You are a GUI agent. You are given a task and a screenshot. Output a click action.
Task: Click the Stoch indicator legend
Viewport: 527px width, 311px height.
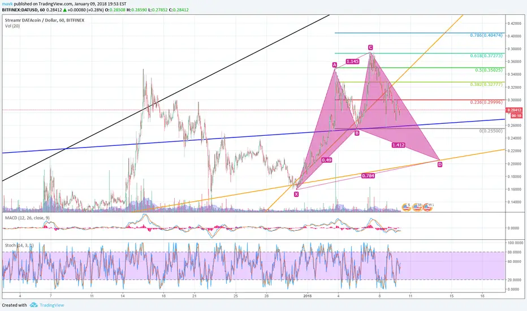[x=19, y=245]
